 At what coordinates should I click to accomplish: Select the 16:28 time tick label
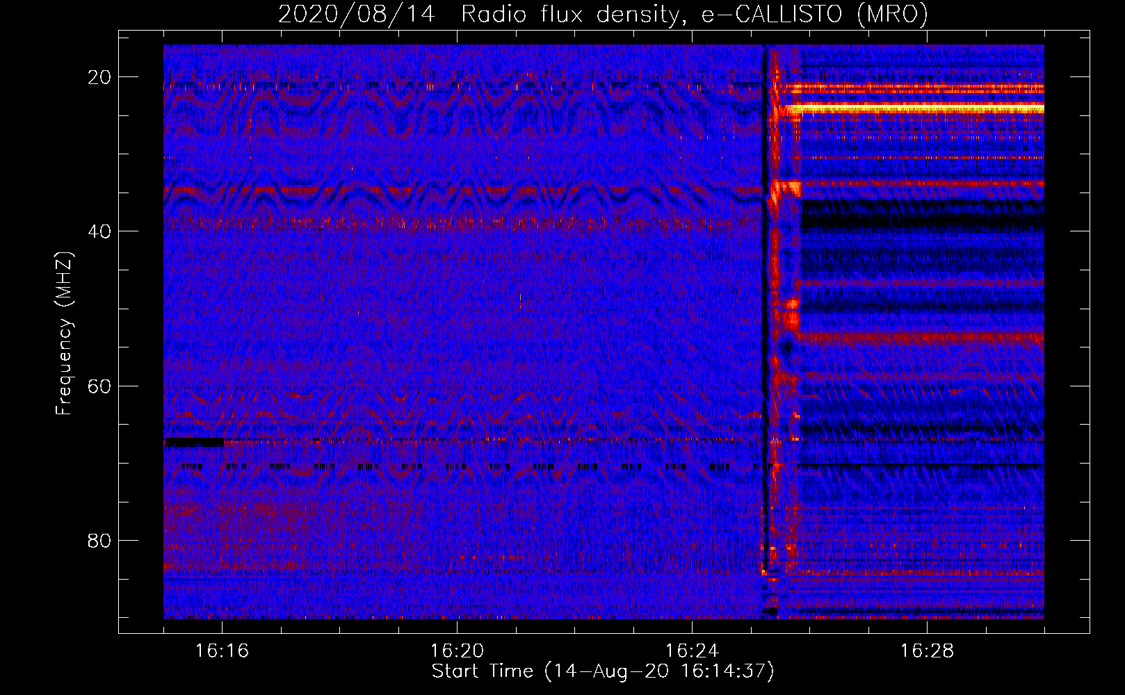tap(927, 651)
